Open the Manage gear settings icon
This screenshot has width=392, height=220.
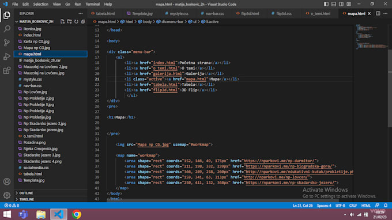7,195
